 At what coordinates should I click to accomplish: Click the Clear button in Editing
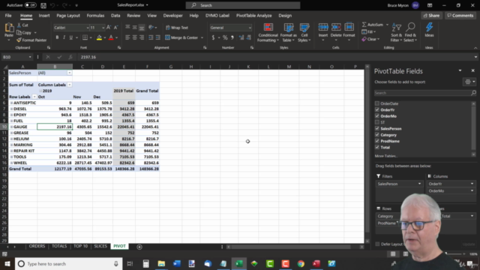click(370, 39)
